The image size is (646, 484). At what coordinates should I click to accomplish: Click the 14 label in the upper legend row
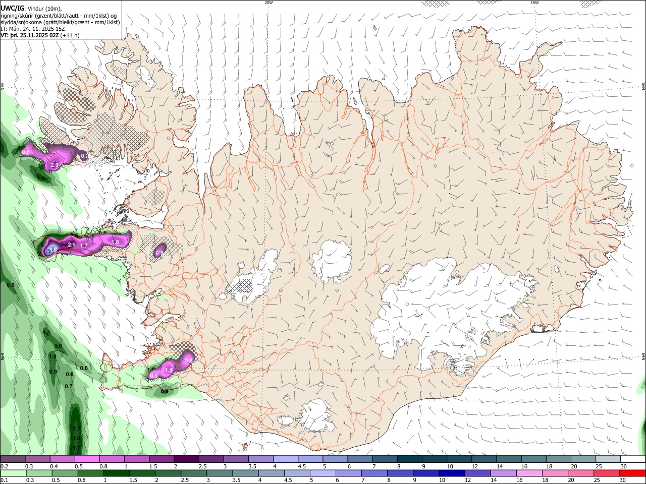tap(499, 466)
